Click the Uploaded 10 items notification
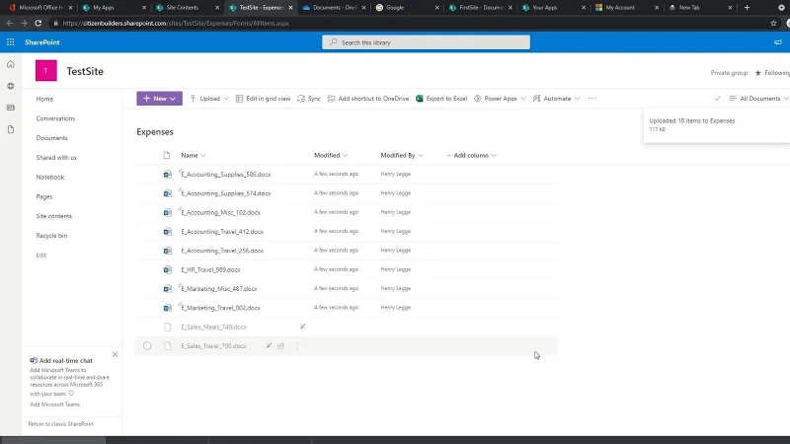Screen dimensions: 790x444 (x=717, y=125)
